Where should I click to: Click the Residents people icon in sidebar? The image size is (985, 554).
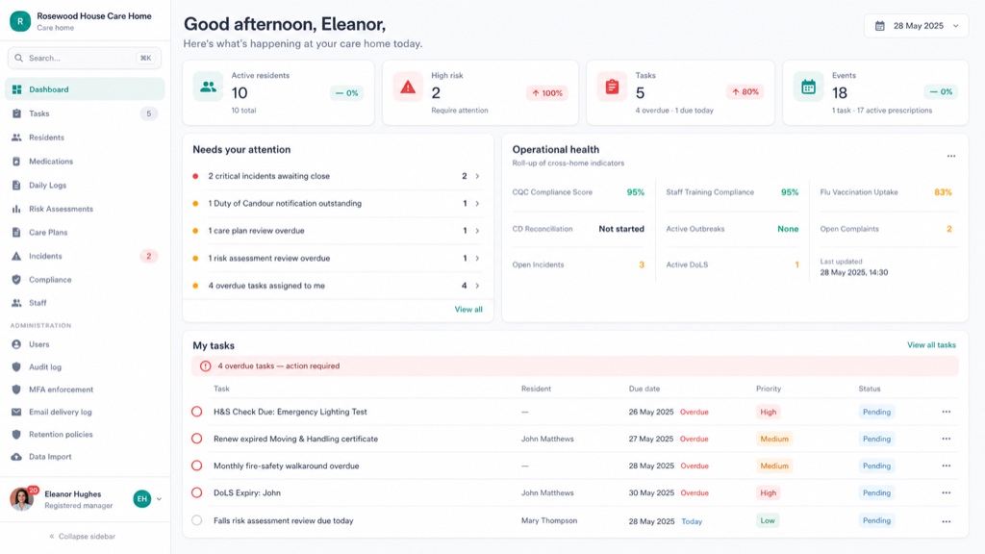pos(17,138)
